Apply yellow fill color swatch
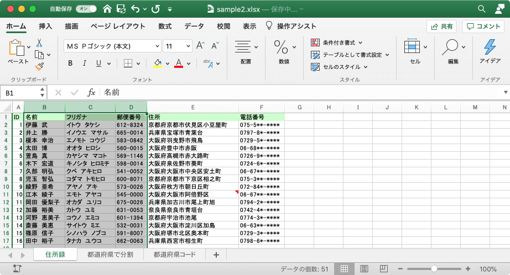Viewport: 510px width, 275px height. click(158, 64)
